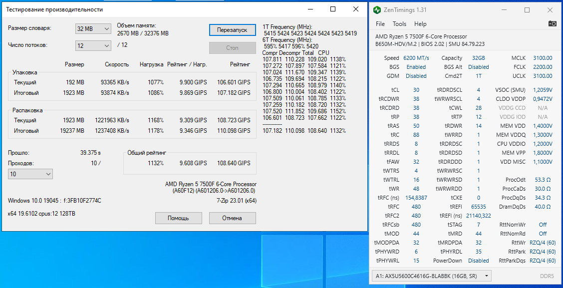Close the 7-Zip benchmark window
This screenshot has height=288, width=563.
tap(355, 9)
